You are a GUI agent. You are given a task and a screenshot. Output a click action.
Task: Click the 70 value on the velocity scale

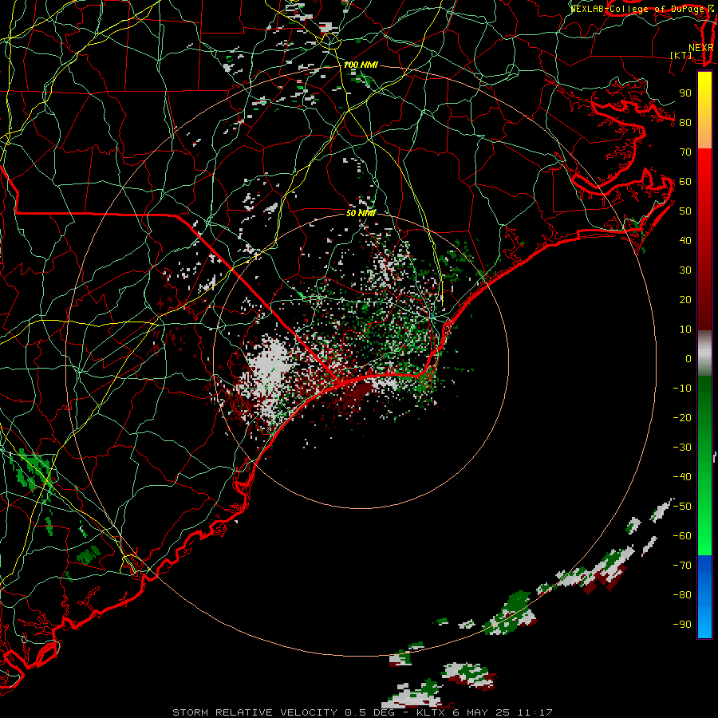(685, 152)
